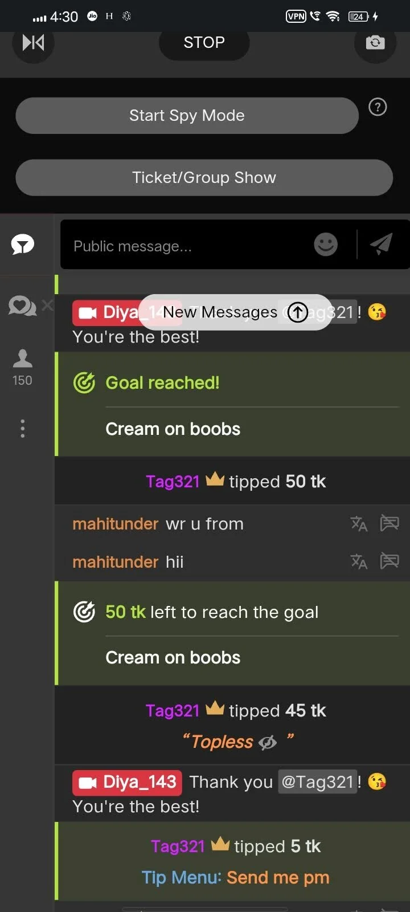
Task: Tap the skip-to-next-model icon
Action: pyautogui.click(x=33, y=42)
